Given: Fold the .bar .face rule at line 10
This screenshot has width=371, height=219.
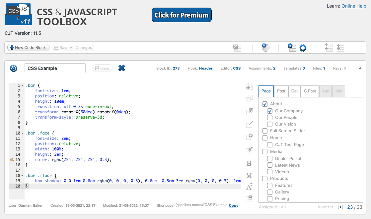Looking at the screenshot, I should [23, 133].
